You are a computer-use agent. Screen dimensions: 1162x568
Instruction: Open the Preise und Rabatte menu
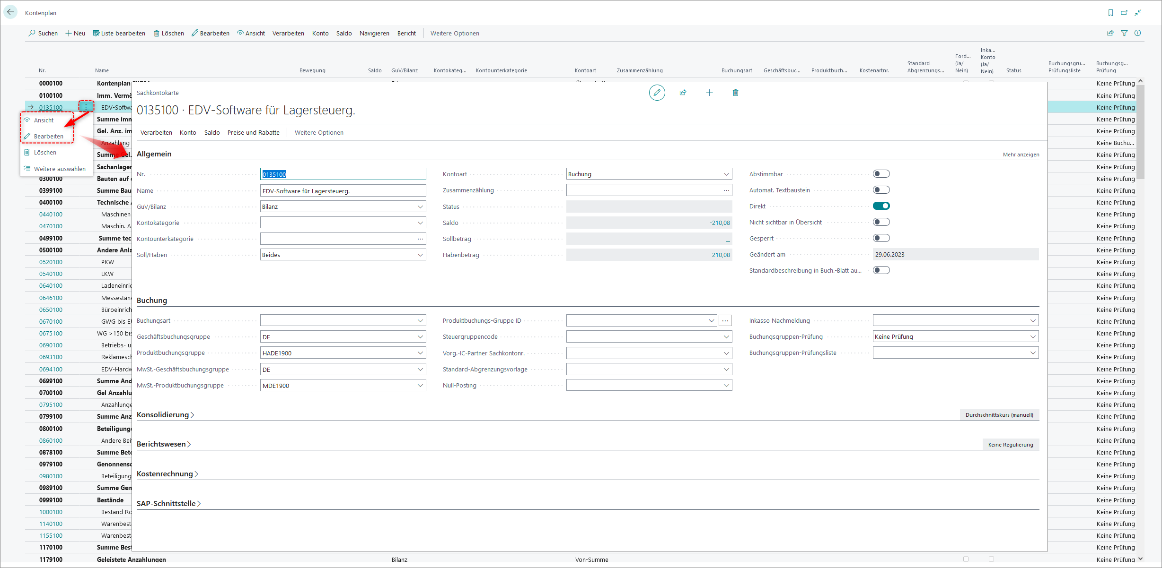pos(254,133)
